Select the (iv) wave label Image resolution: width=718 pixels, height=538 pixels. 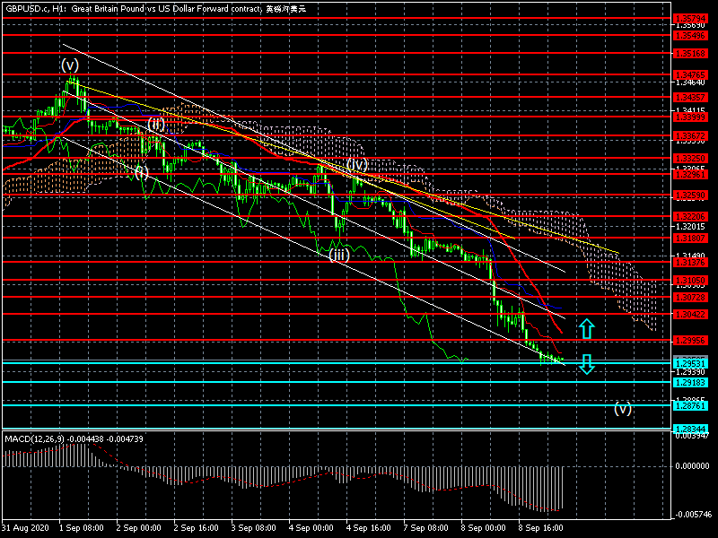pyautogui.click(x=357, y=164)
